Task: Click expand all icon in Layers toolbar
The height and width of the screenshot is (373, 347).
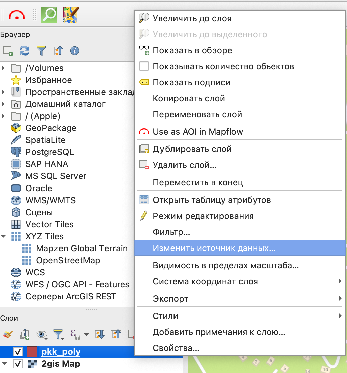Action: point(100,334)
